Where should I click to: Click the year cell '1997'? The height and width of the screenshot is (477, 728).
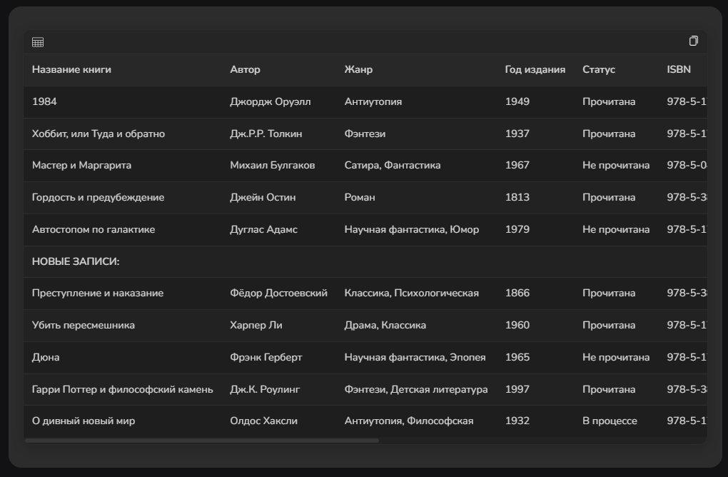(x=517, y=389)
